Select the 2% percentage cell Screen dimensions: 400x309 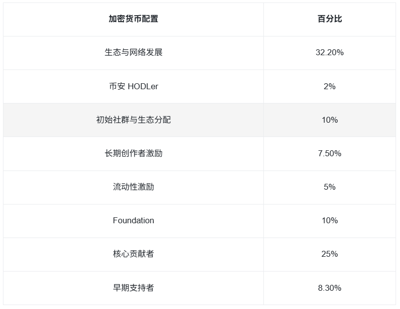click(329, 86)
